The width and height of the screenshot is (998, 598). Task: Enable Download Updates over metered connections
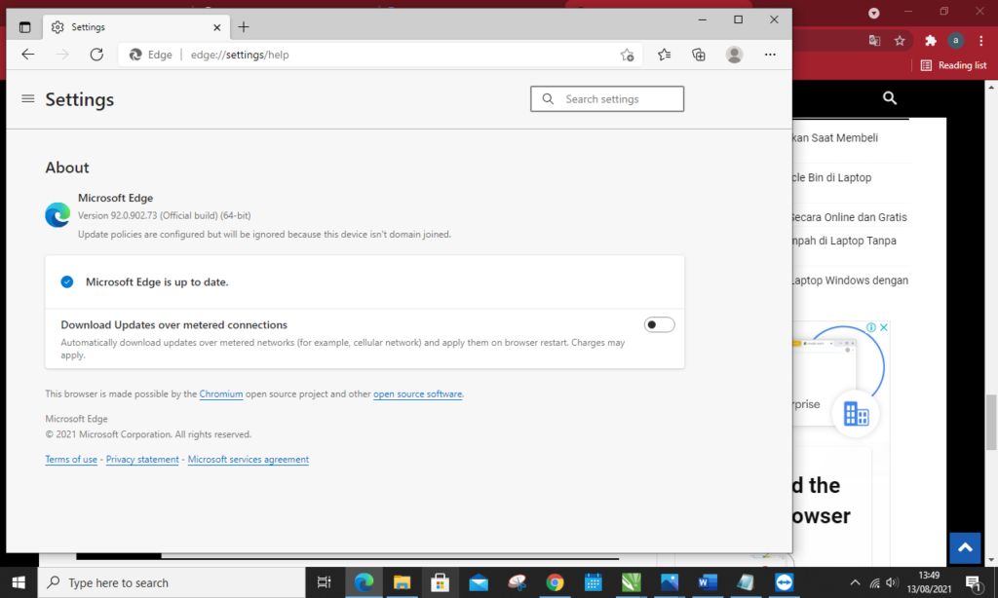point(659,323)
